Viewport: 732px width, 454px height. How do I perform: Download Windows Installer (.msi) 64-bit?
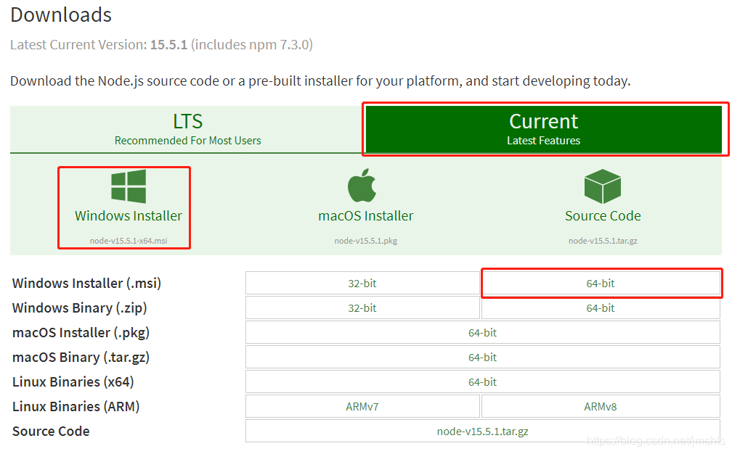click(601, 284)
